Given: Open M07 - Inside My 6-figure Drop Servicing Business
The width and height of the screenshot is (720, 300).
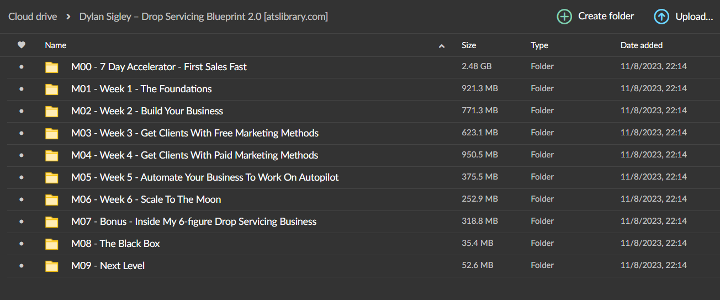Looking at the screenshot, I should click(194, 222).
